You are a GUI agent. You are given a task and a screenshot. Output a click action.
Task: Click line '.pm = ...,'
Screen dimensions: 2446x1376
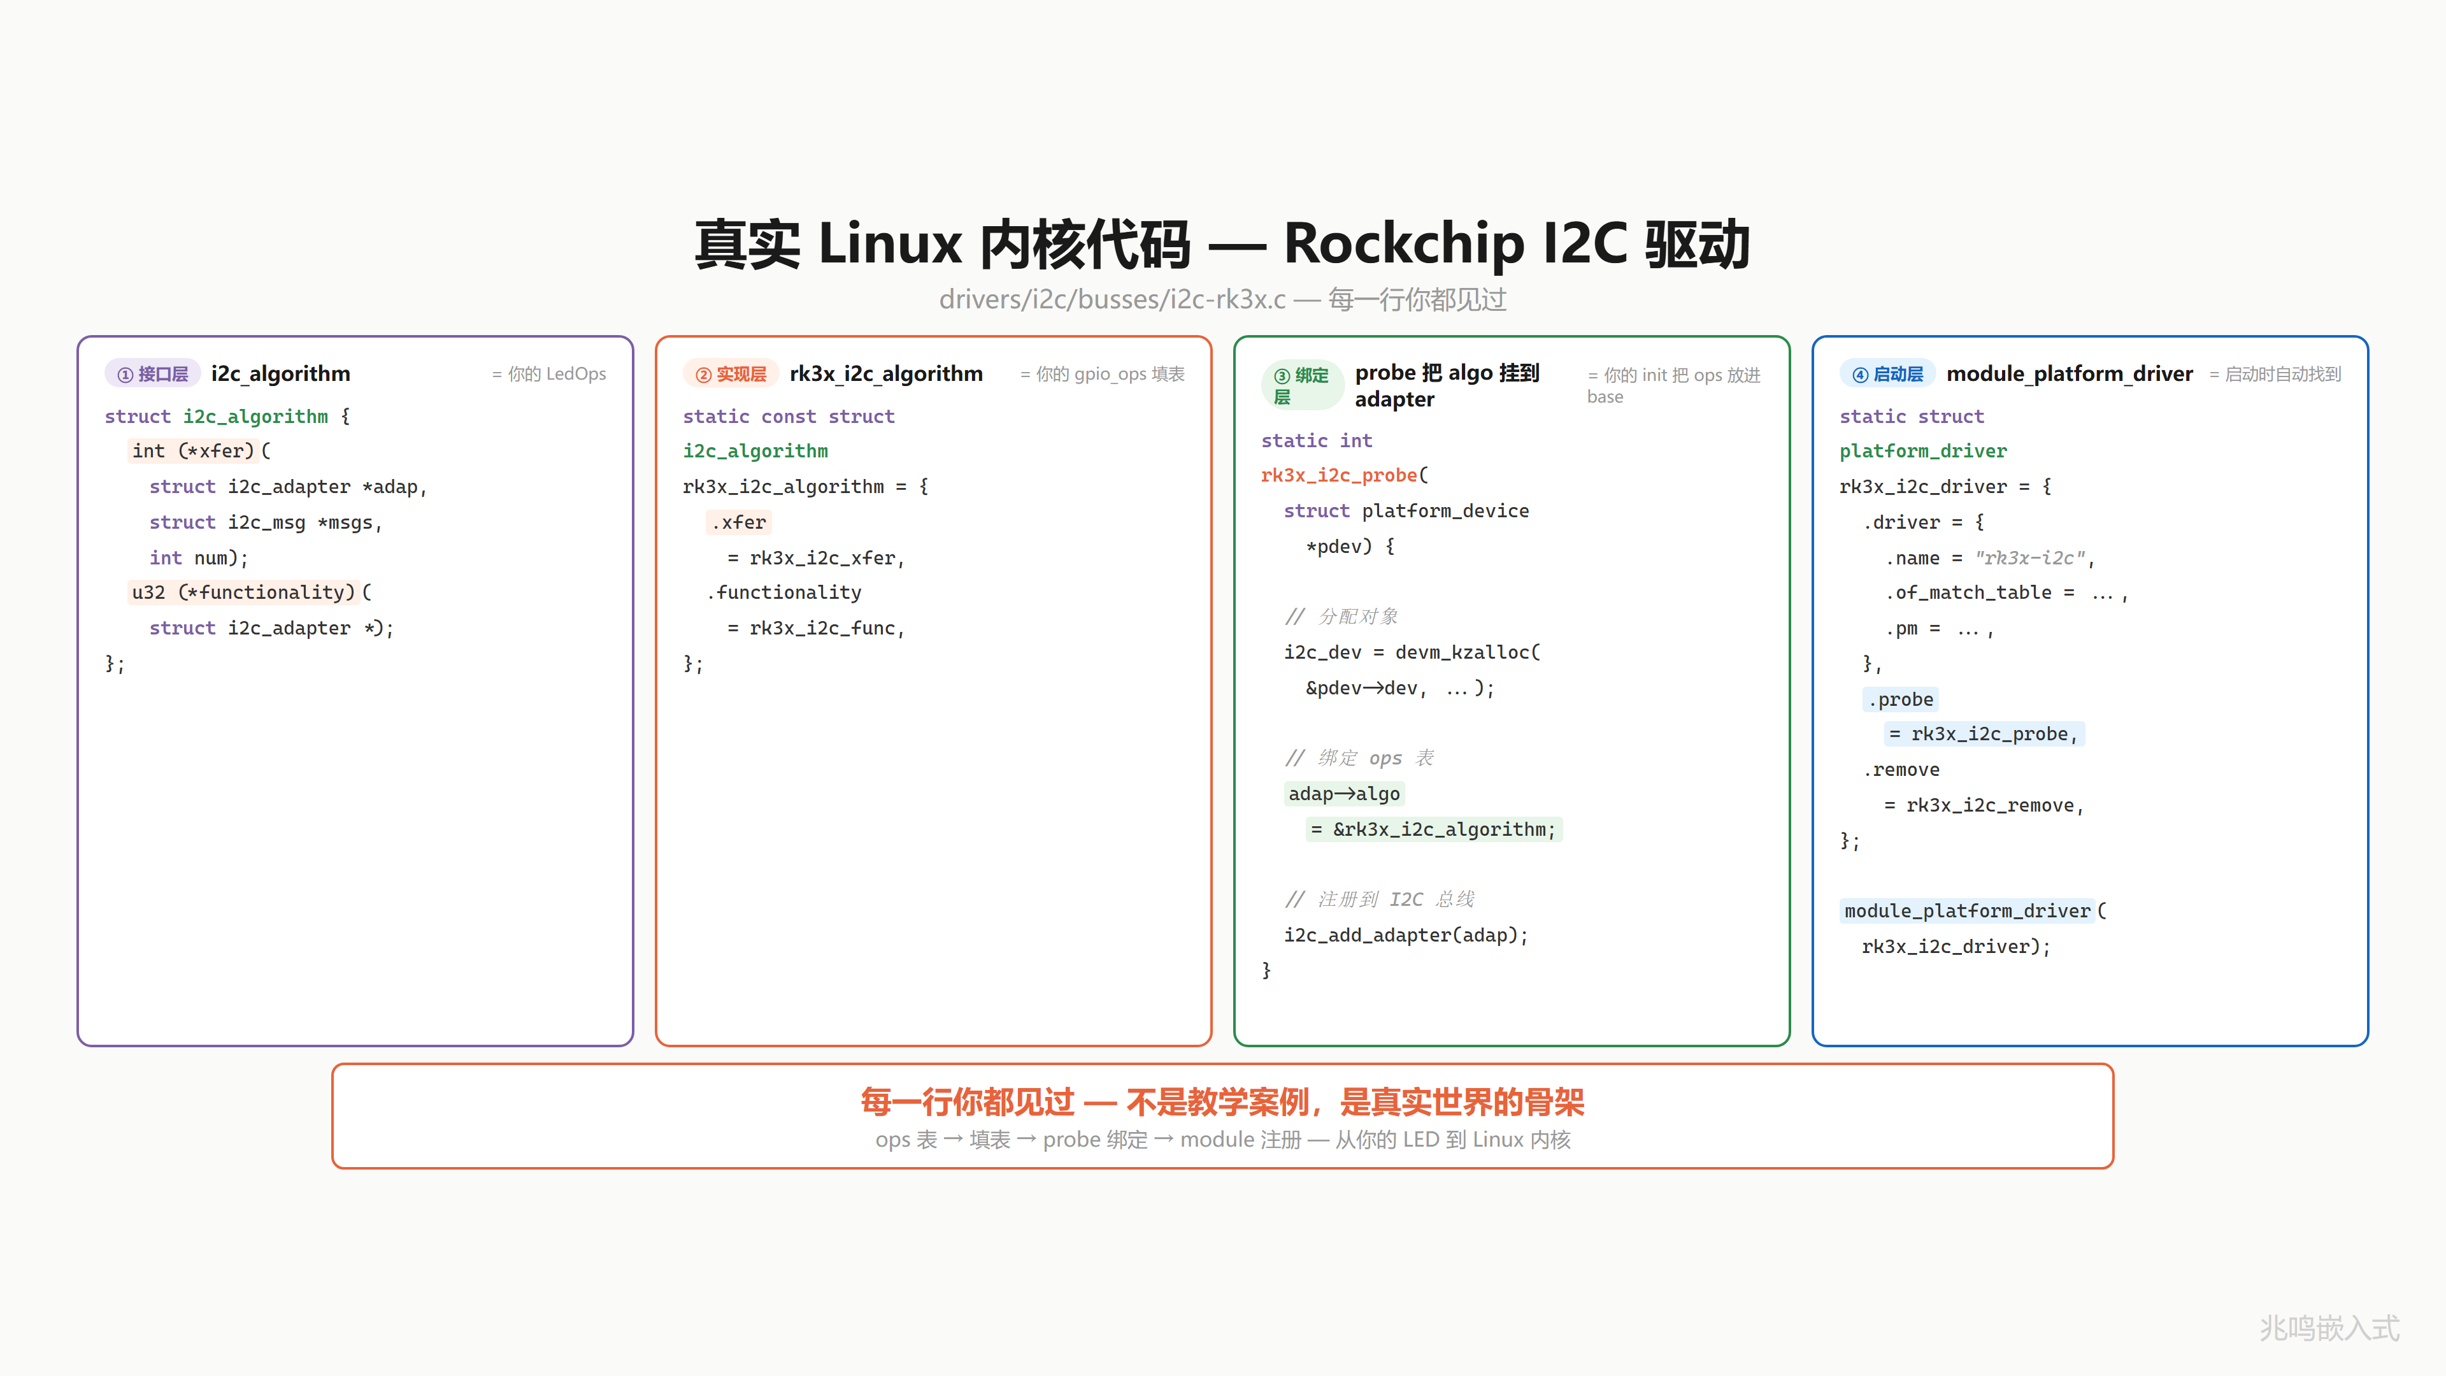1939,627
